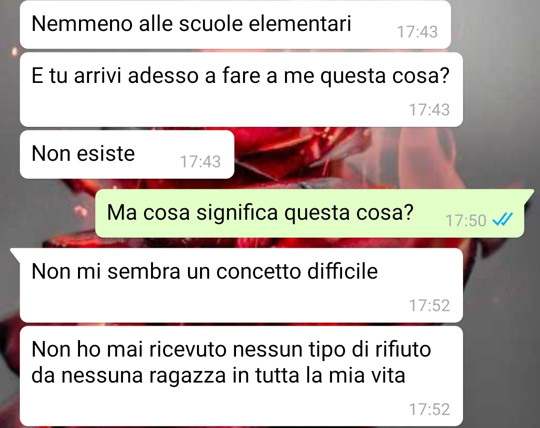Click the word 'elementari' in the top message

click(299, 24)
